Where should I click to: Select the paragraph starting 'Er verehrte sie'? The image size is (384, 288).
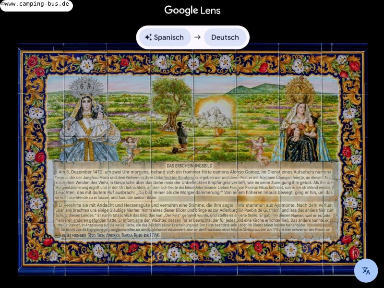pyautogui.click(x=192, y=214)
